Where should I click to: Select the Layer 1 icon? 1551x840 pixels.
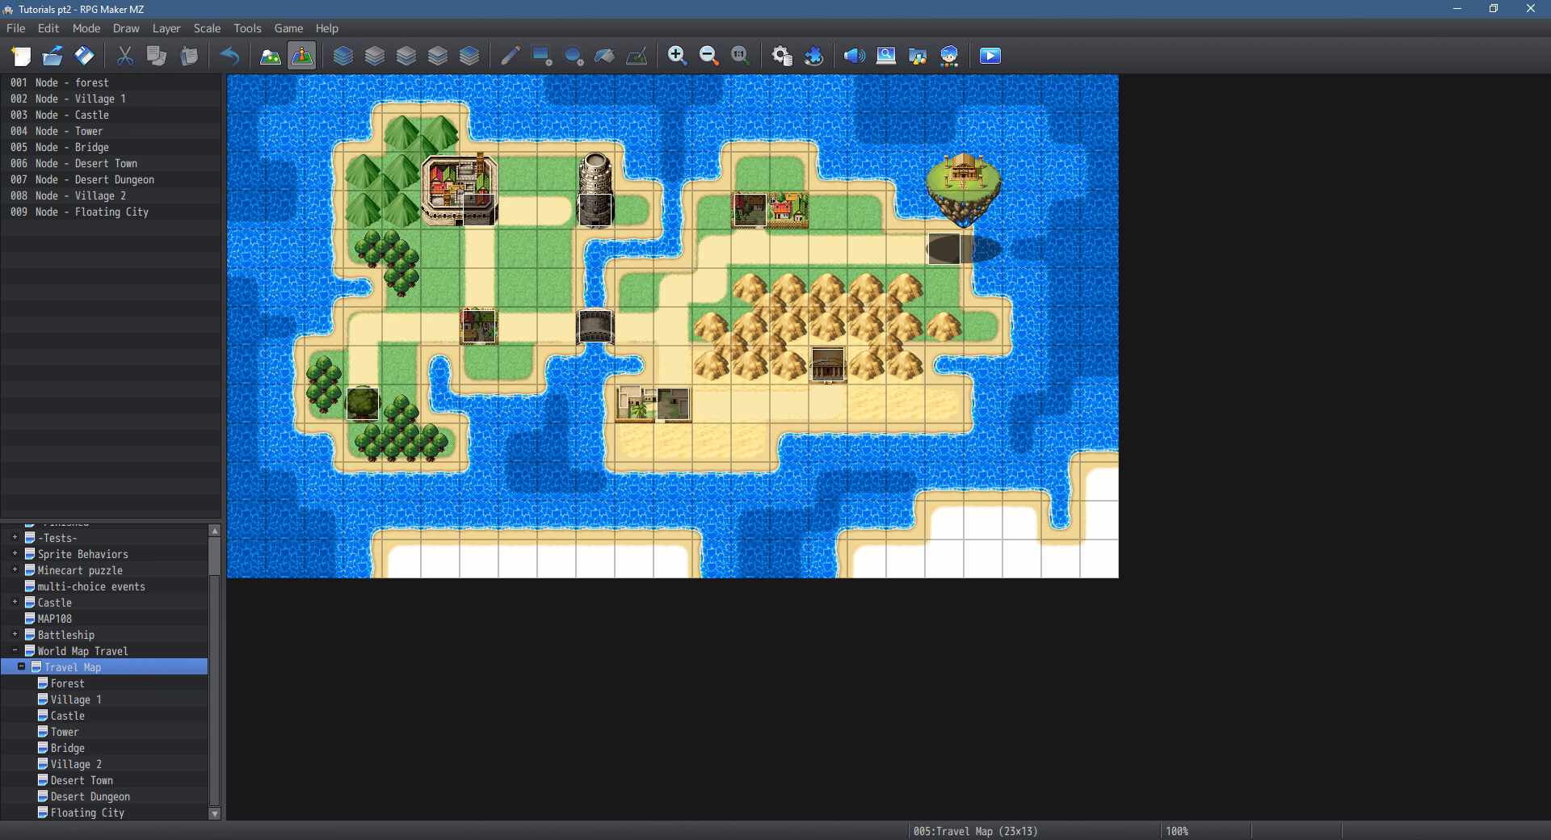pos(375,56)
